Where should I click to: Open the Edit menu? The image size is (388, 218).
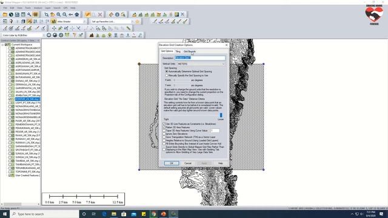12,8
